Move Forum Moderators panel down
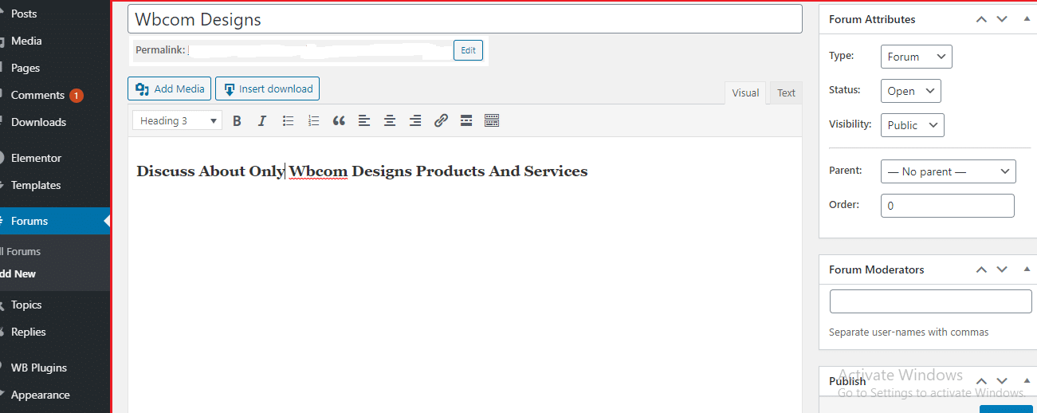Screen dimensions: 1037x413 pyautogui.click(x=1003, y=269)
